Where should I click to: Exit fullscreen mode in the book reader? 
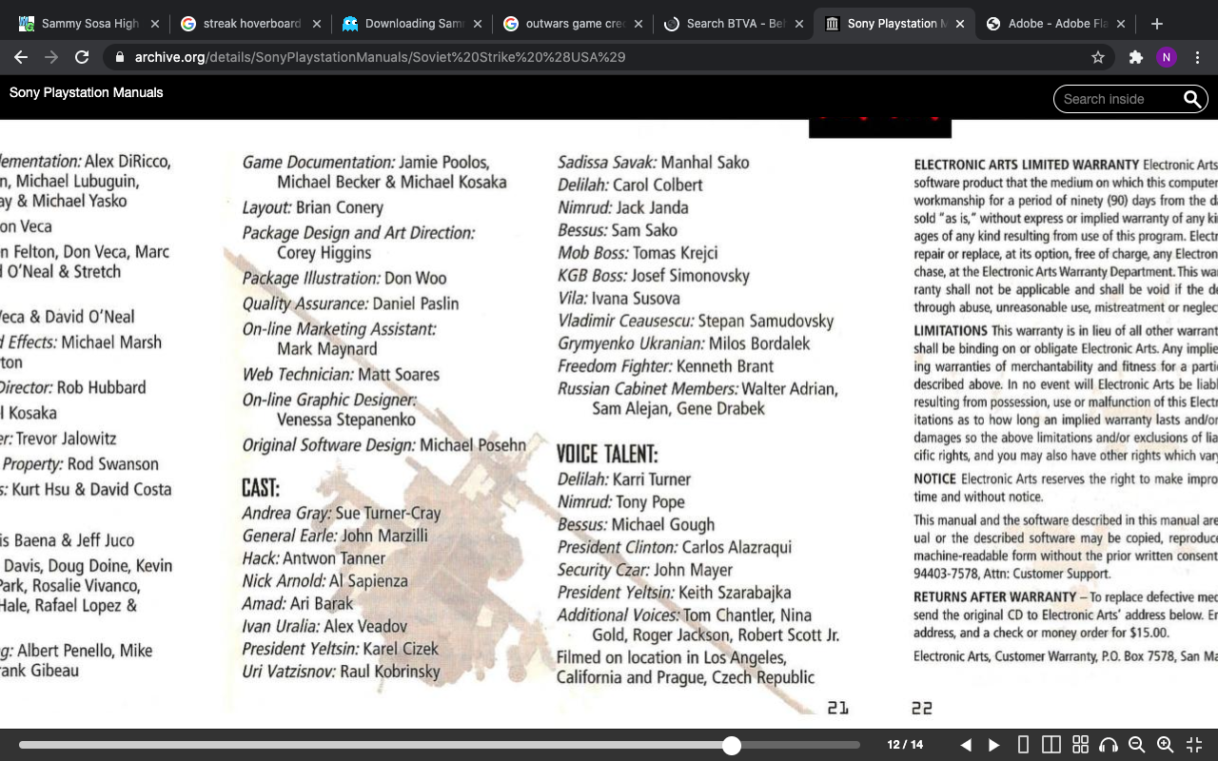pyautogui.click(x=1193, y=745)
